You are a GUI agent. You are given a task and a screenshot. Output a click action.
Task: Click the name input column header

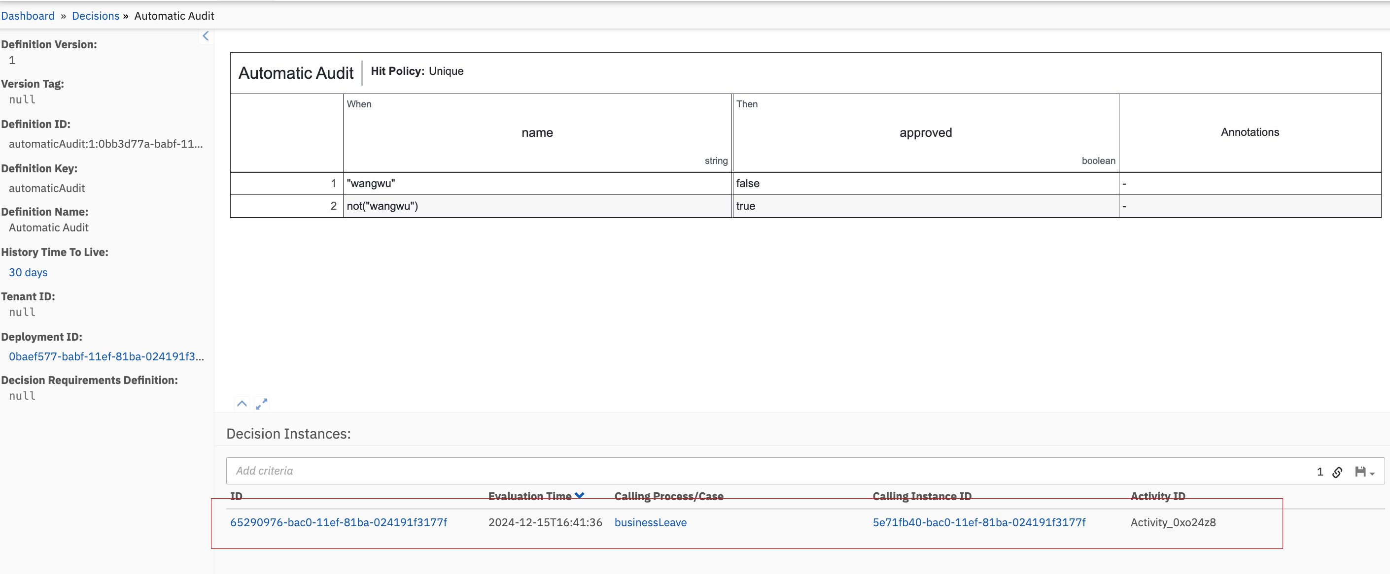coord(537,132)
